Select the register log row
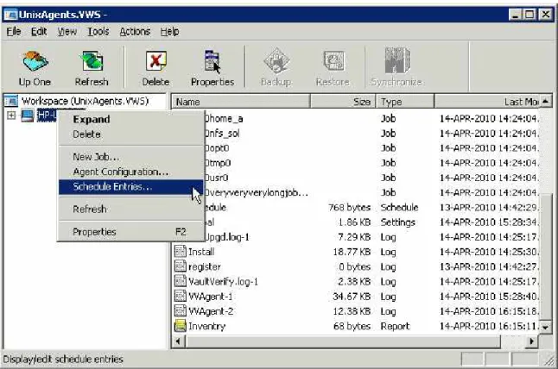Image resolution: width=558 pixels, height=369 pixels. tap(356, 266)
